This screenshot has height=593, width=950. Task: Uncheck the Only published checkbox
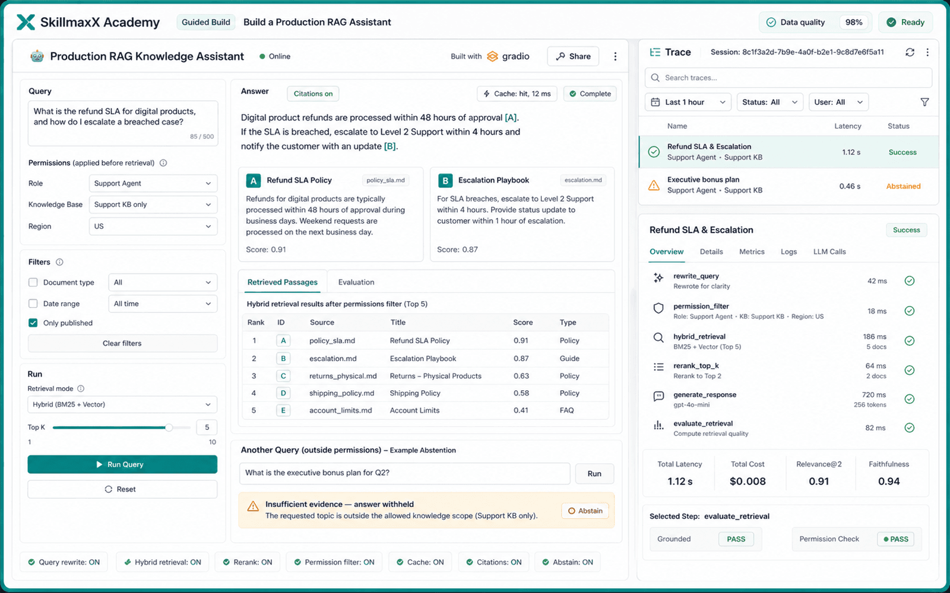pos(33,323)
